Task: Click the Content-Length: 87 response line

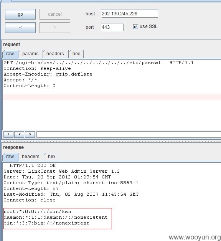Action: coord(31,188)
